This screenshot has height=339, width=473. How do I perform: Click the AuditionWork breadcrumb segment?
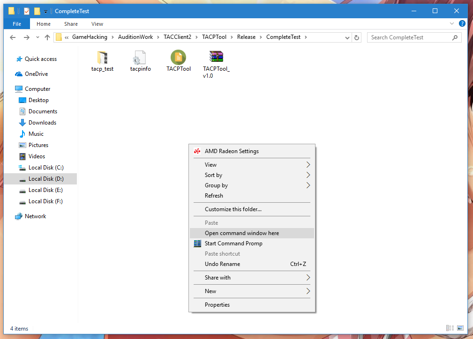(135, 37)
